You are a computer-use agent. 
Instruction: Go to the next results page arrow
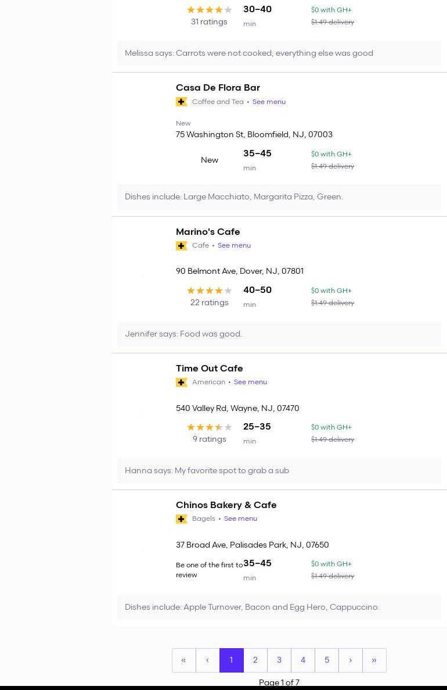[x=350, y=660]
